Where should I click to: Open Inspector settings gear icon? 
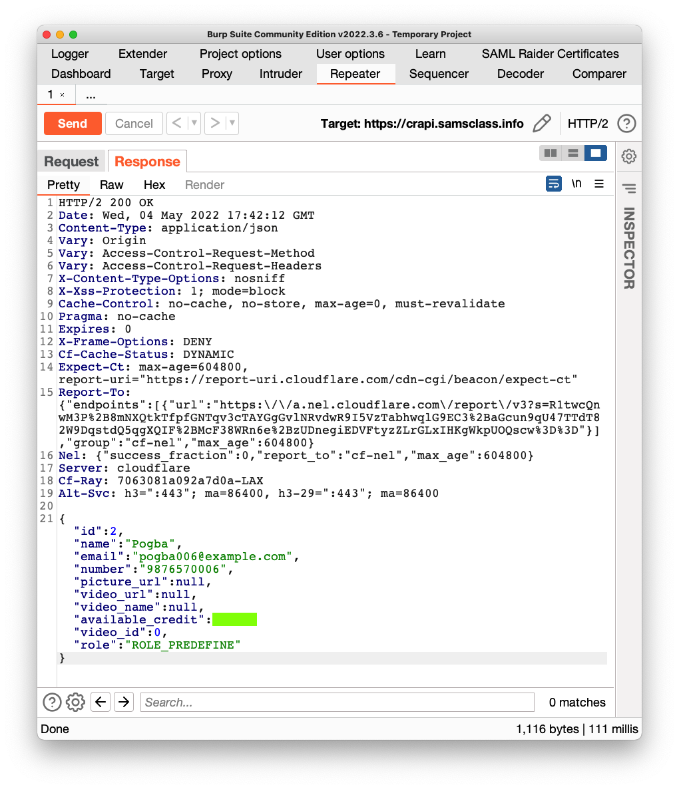tap(628, 156)
